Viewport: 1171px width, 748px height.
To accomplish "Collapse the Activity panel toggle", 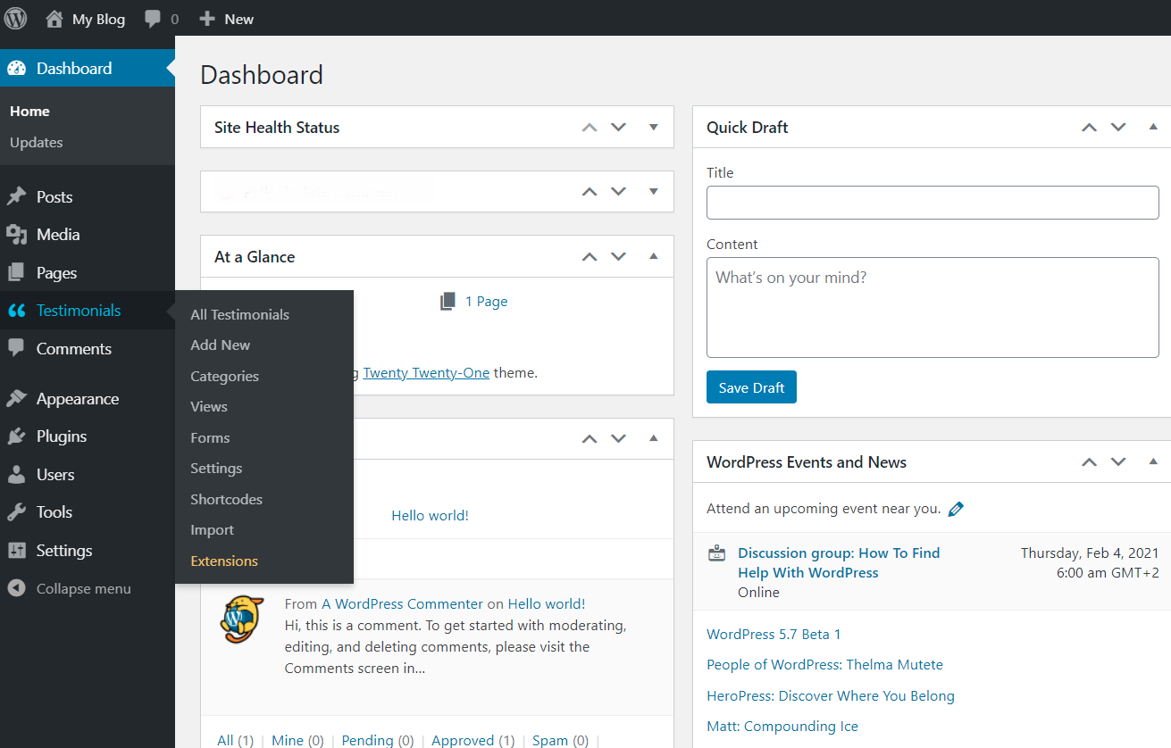I will [654, 438].
